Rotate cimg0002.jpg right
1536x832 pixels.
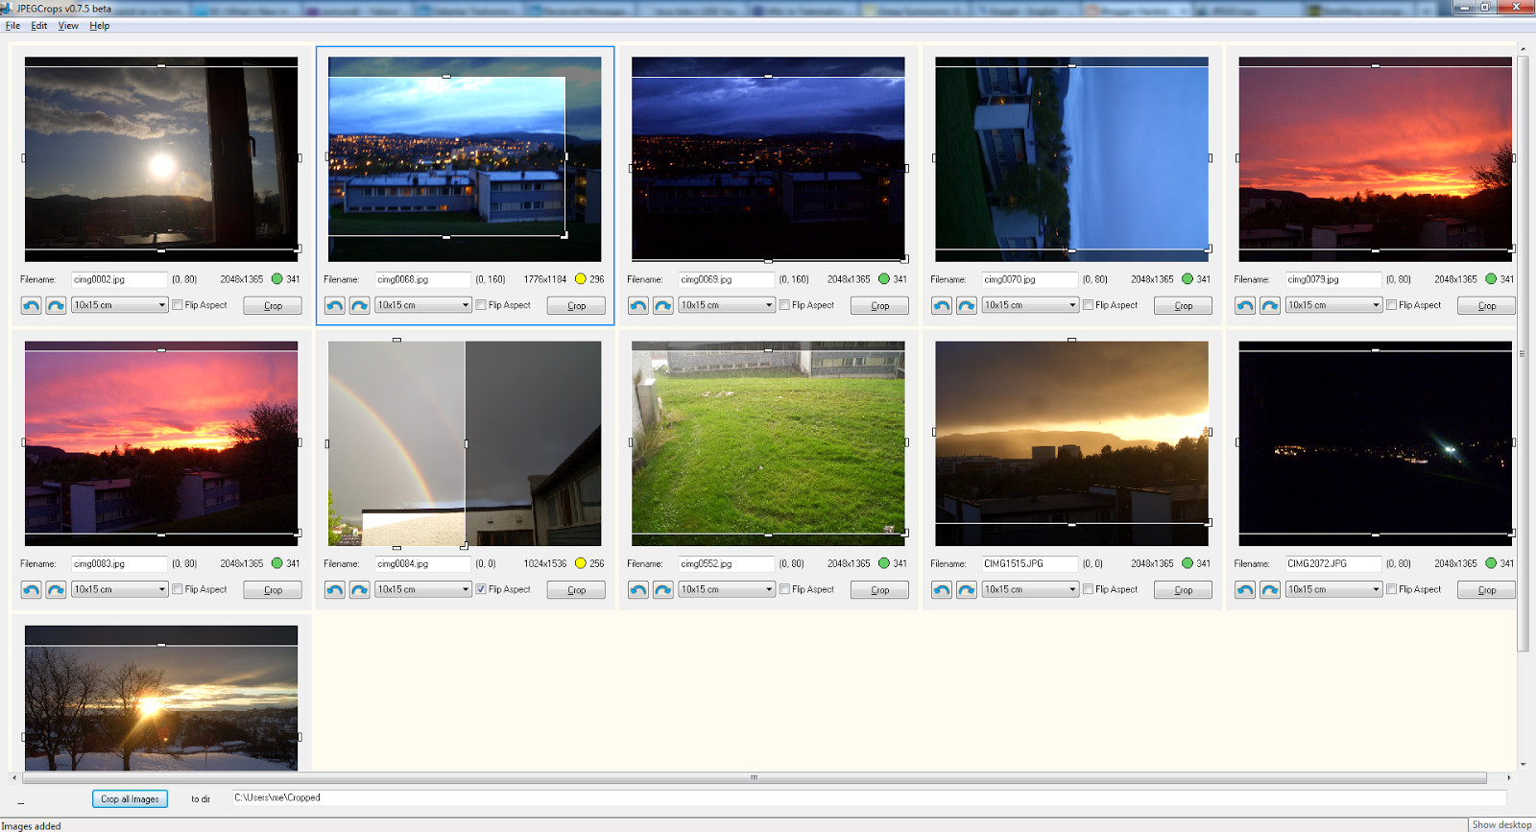click(x=56, y=305)
